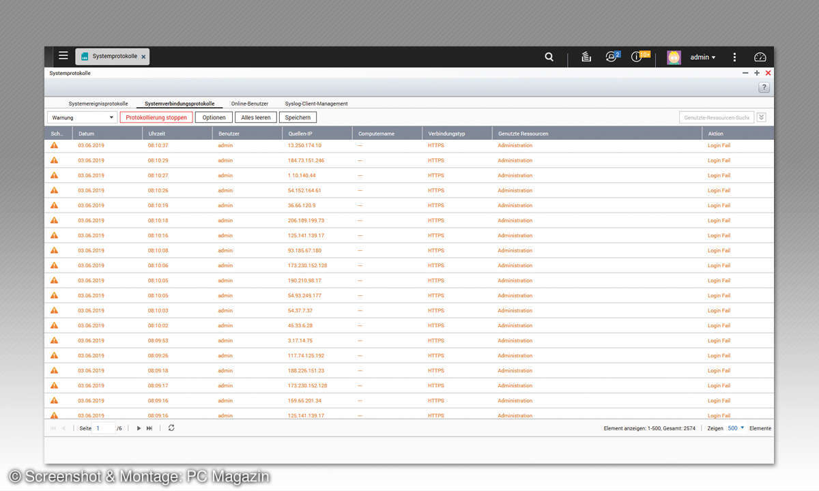
Task: Switch to Systemereignisprotokolle tab
Action: [98, 104]
